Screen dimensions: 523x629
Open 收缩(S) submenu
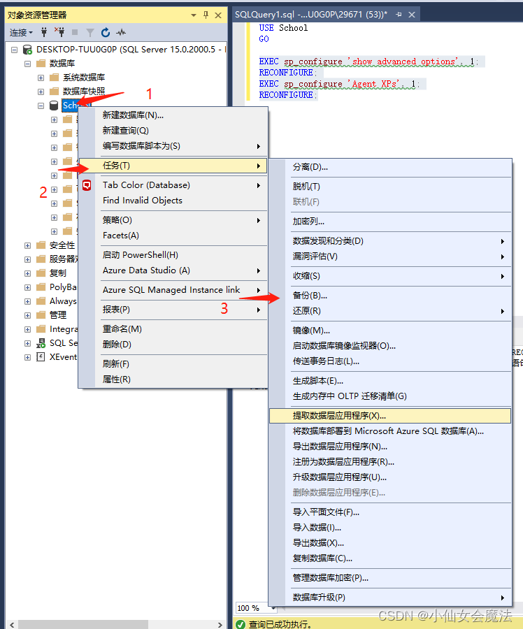pos(390,276)
